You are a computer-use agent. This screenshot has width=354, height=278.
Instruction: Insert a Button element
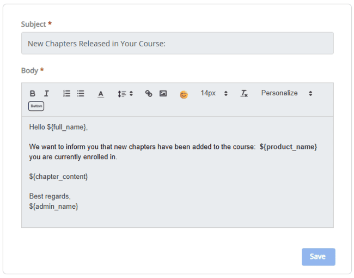coord(36,106)
